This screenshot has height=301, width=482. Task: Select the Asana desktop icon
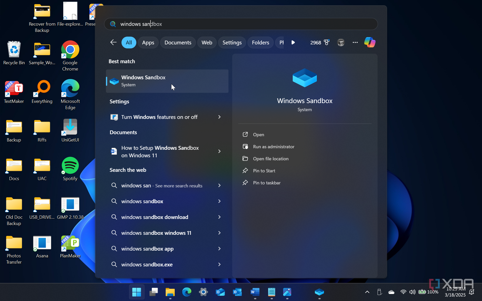(42, 247)
